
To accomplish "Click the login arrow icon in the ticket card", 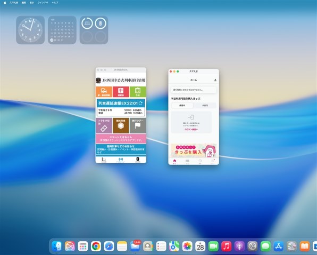I will click(x=191, y=117).
